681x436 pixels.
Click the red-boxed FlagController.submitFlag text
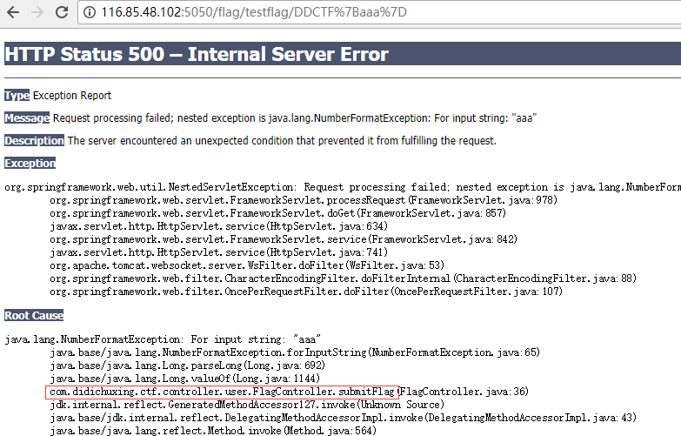point(223,392)
